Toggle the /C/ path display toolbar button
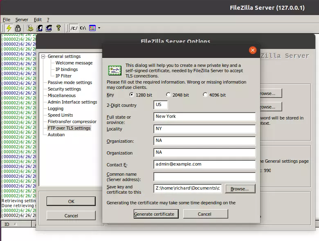Image resolution: width=319 pixels, height=241 pixels. point(74,28)
